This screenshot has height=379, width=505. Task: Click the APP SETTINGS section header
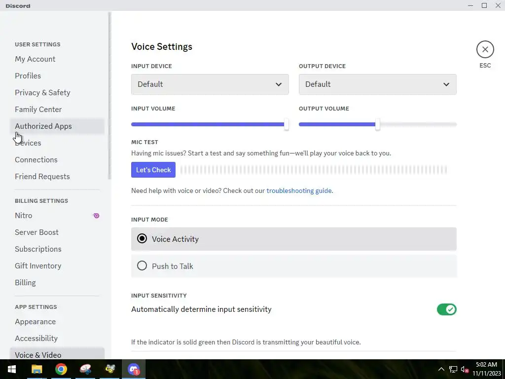(x=36, y=307)
